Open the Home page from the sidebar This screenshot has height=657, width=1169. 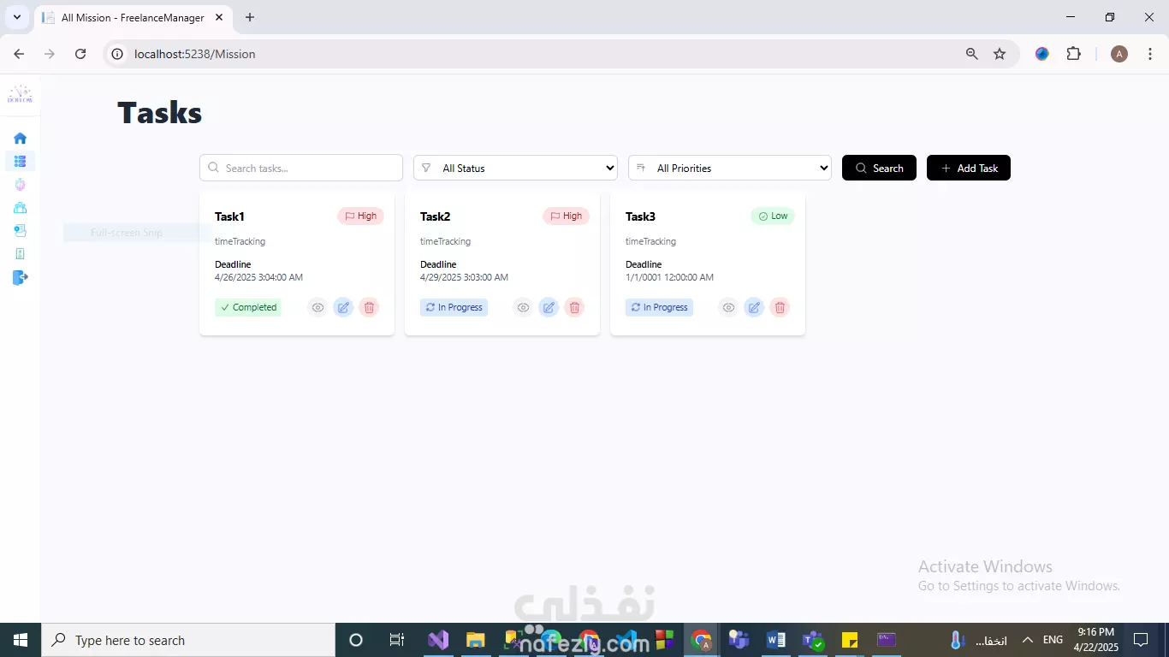(20, 138)
